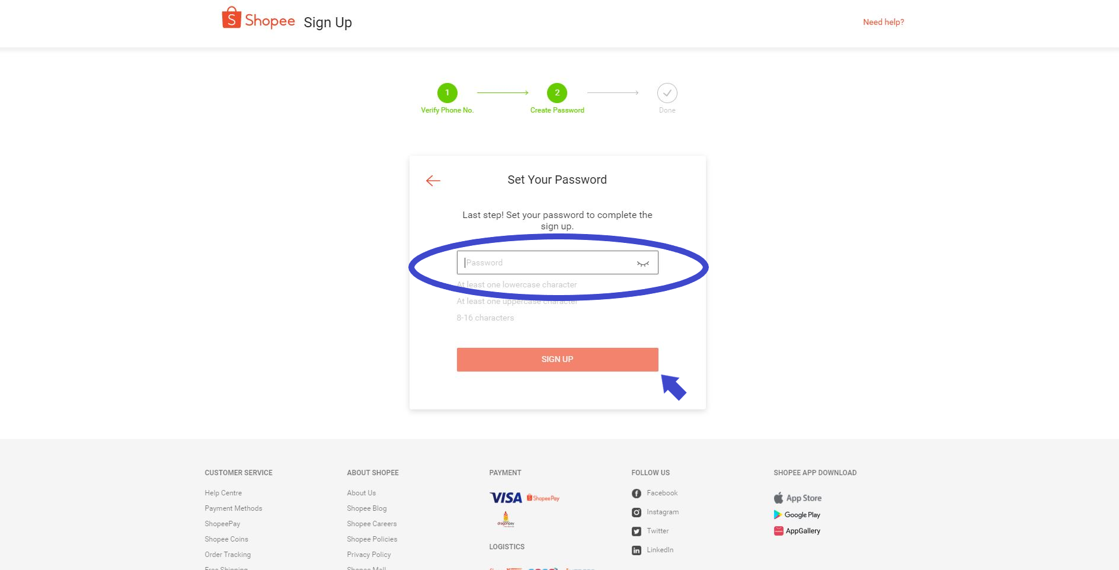Click the step 1 Verify Phone circle
The width and height of the screenshot is (1119, 570).
pyautogui.click(x=447, y=93)
